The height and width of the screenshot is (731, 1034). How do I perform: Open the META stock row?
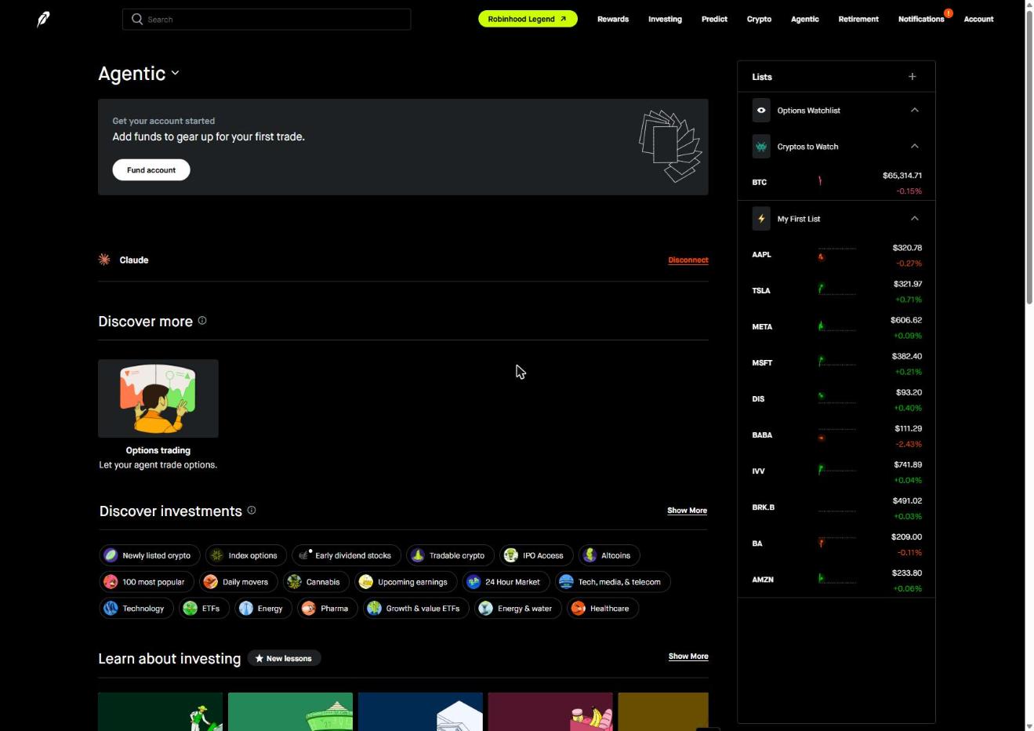(x=836, y=327)
